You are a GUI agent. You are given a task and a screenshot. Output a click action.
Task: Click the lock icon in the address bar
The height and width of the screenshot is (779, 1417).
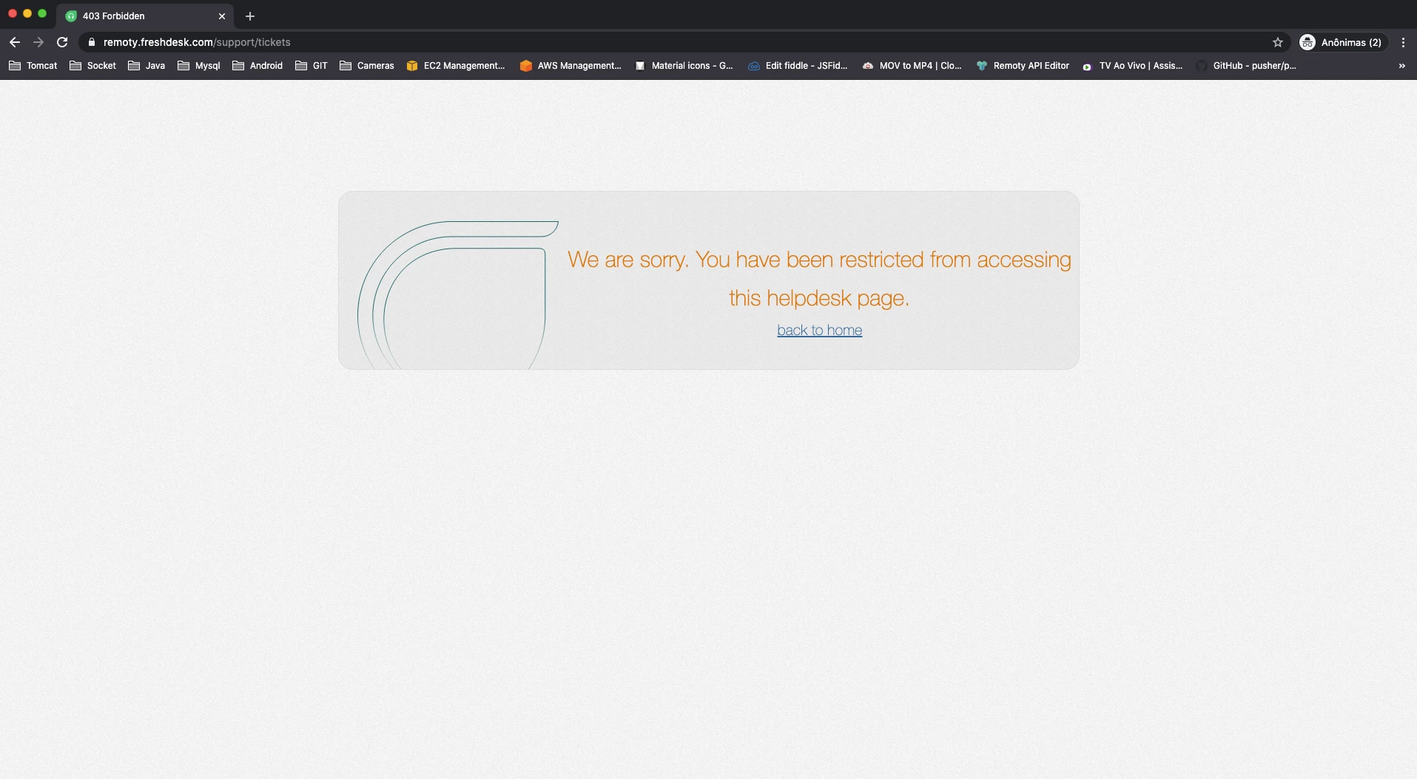92,42
